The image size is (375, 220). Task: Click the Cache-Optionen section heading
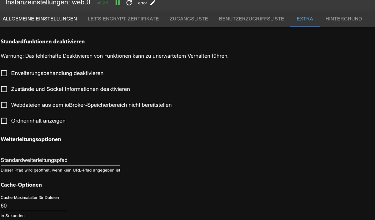21,185
